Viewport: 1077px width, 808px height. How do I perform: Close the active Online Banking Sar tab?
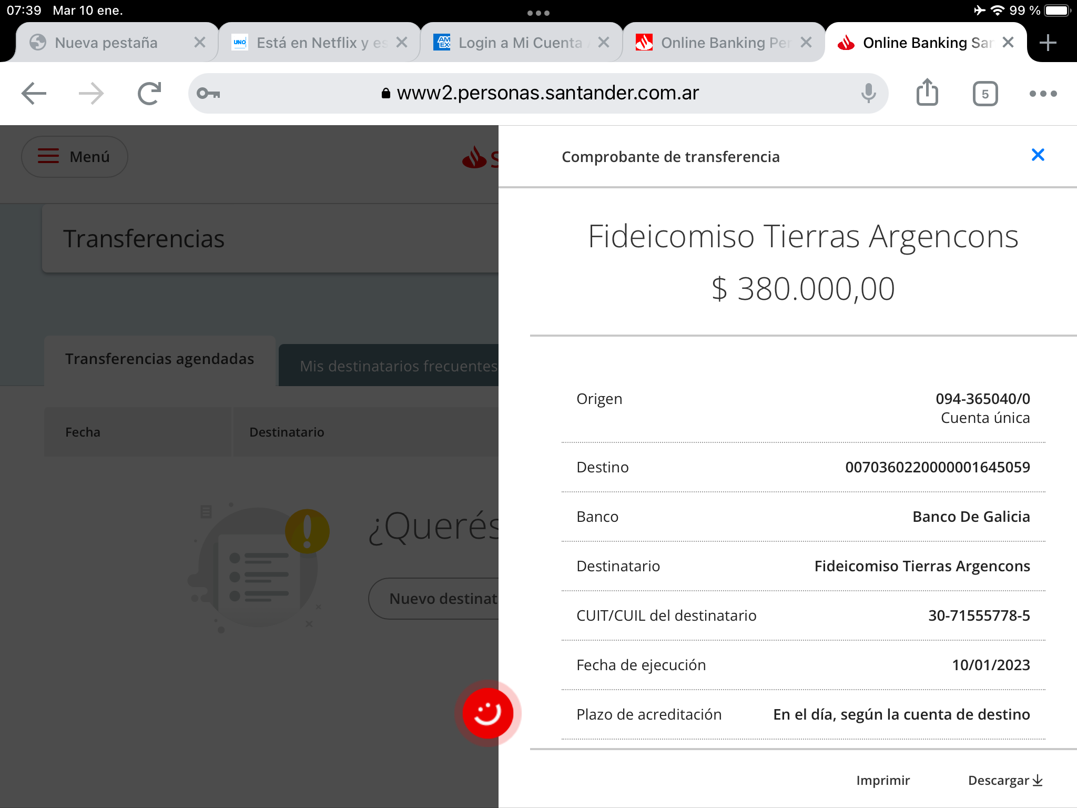[x=1008, y=43]
